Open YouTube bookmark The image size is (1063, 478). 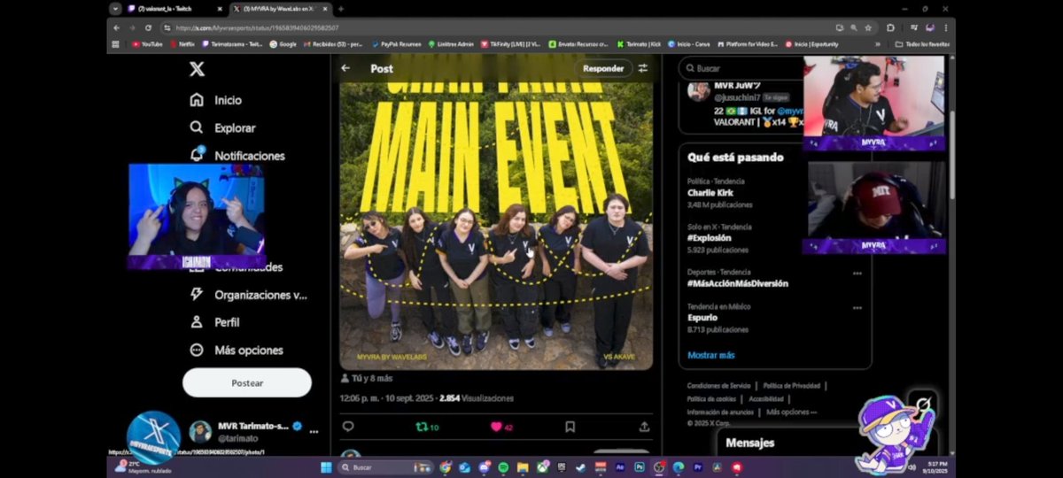(147, 43)
